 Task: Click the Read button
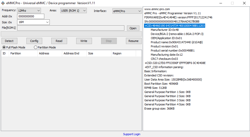[59, 41]
